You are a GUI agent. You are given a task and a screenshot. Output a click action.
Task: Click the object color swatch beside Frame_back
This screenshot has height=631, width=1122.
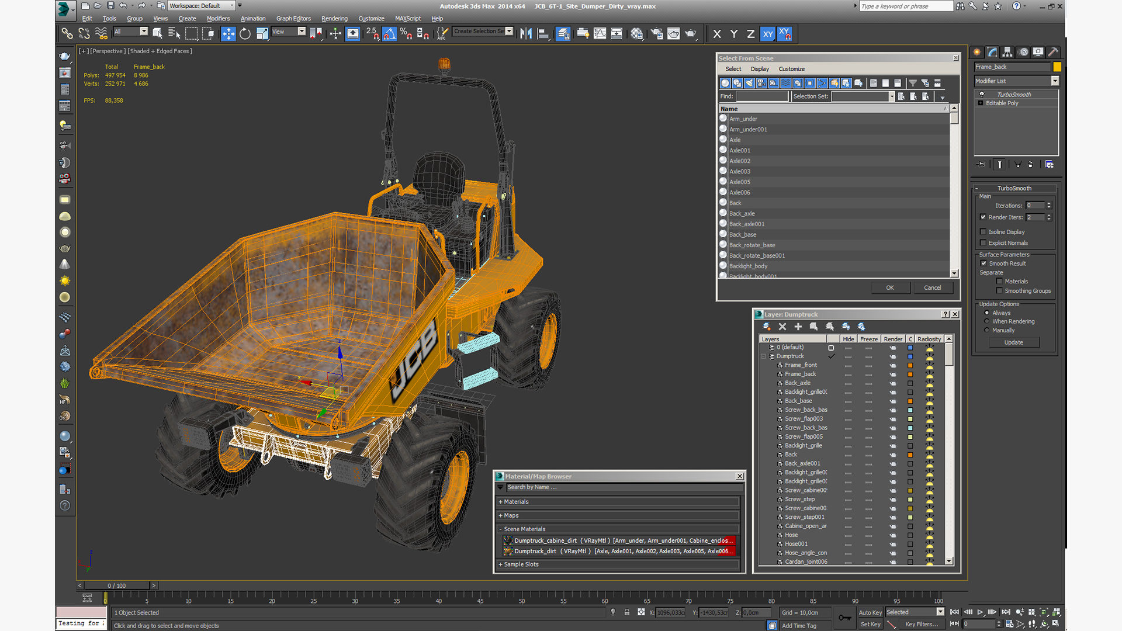coord(1057,67)
